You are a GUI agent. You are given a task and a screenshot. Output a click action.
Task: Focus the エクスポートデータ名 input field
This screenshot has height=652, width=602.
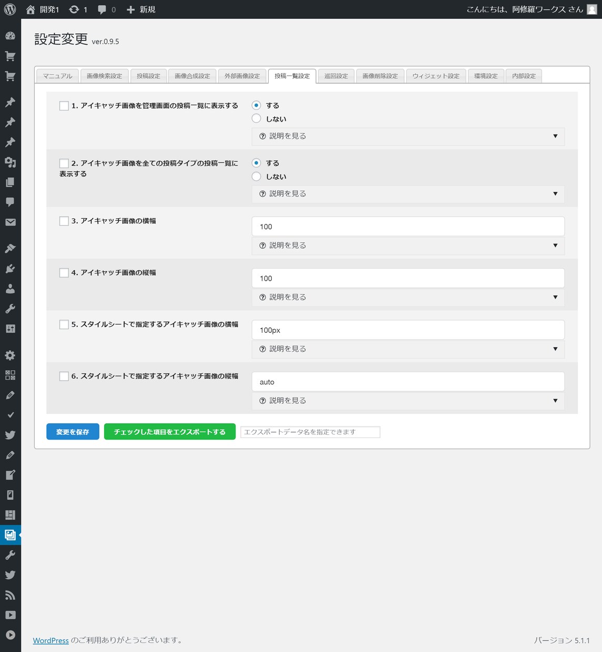point(310,432)
